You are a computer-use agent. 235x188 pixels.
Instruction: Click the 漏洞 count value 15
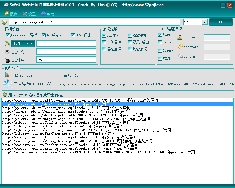click(x=76, y=75)
